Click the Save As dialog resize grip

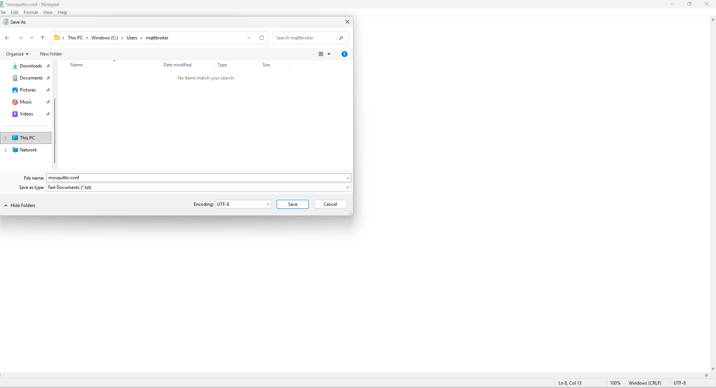351,213
